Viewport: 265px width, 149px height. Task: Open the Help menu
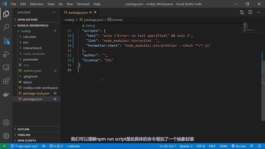pyautogui.click(x=97, y=4)
